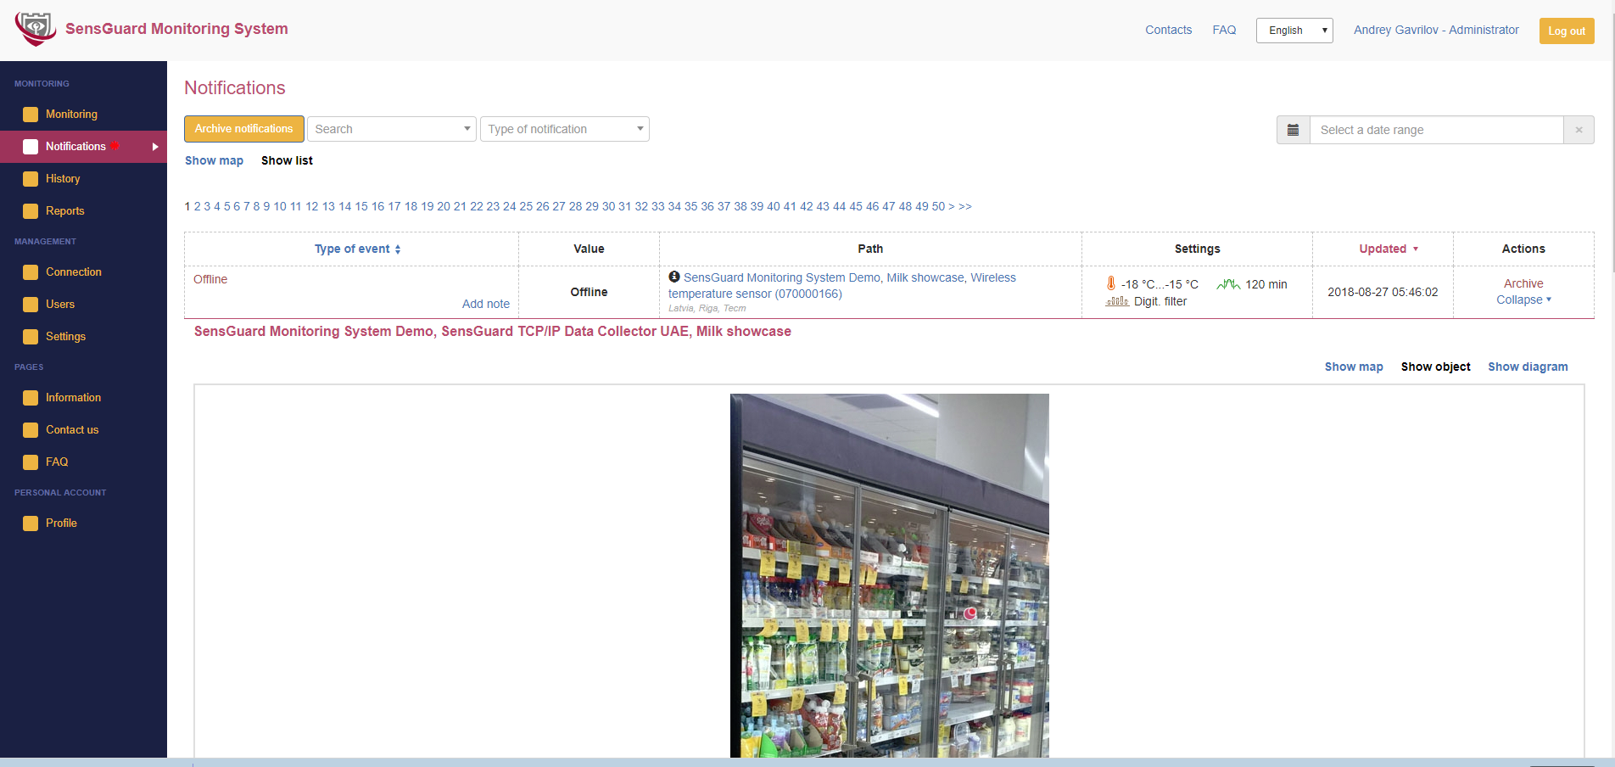Click the calendar icon for date range
The image size is (1615, 767).
coord(1293,130)
